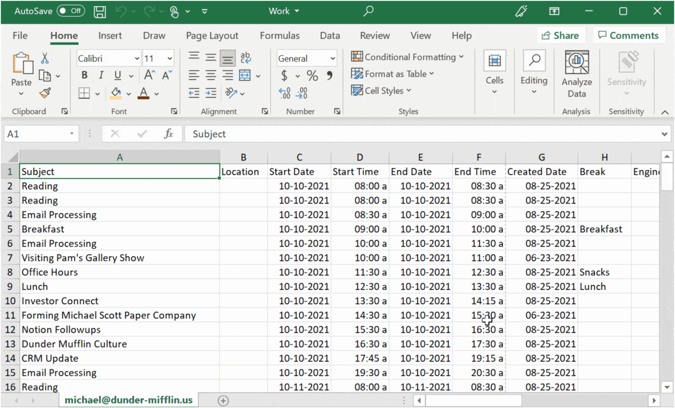Increase the indent level
The image size is (675, 408).
coord(211,93)
